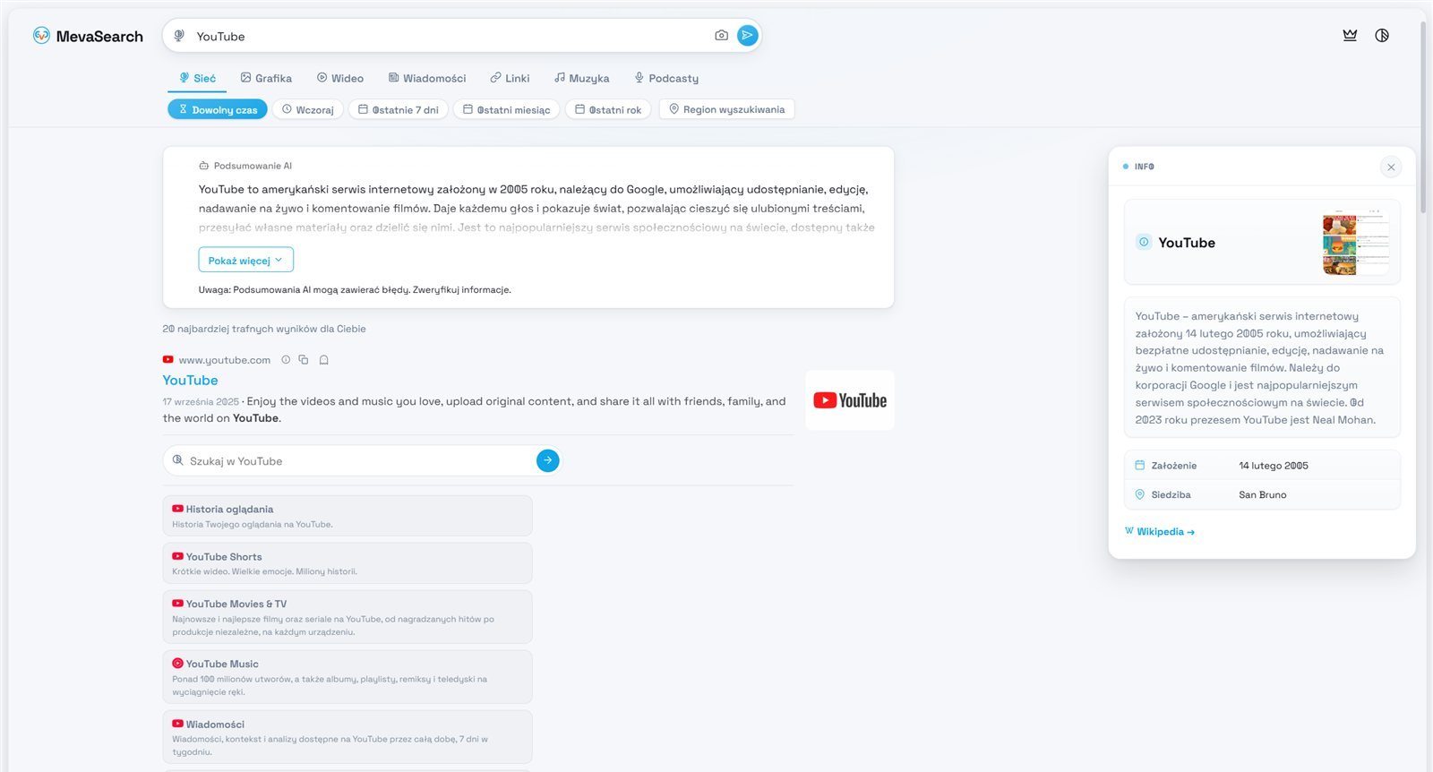This screenshot has width=1433, height=772.
Task: Submit search with the blue send button
Action: pyautogui.click(x=748, y=36)
